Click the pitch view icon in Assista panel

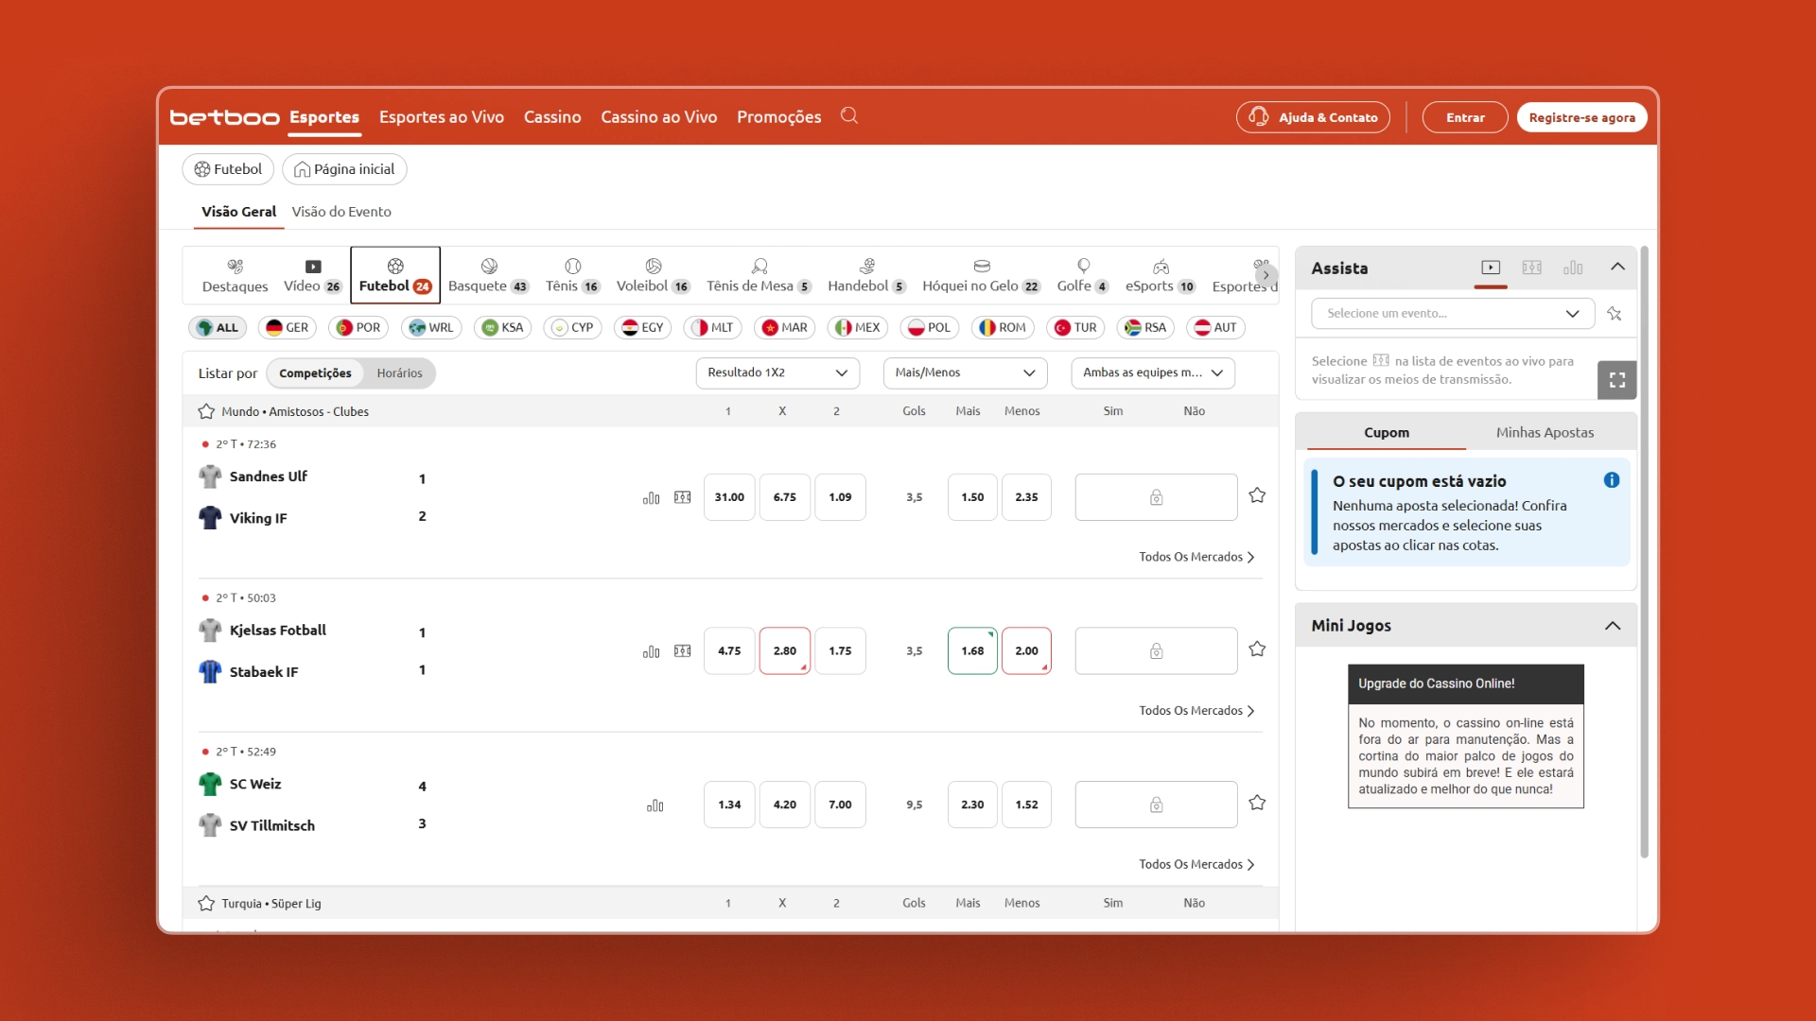point(1532,268)
